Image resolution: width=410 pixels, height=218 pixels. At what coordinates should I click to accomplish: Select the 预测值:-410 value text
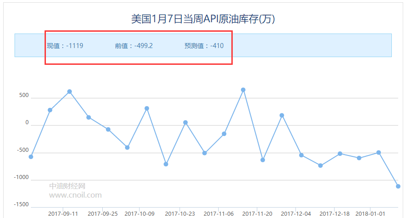tap(204, 46)
